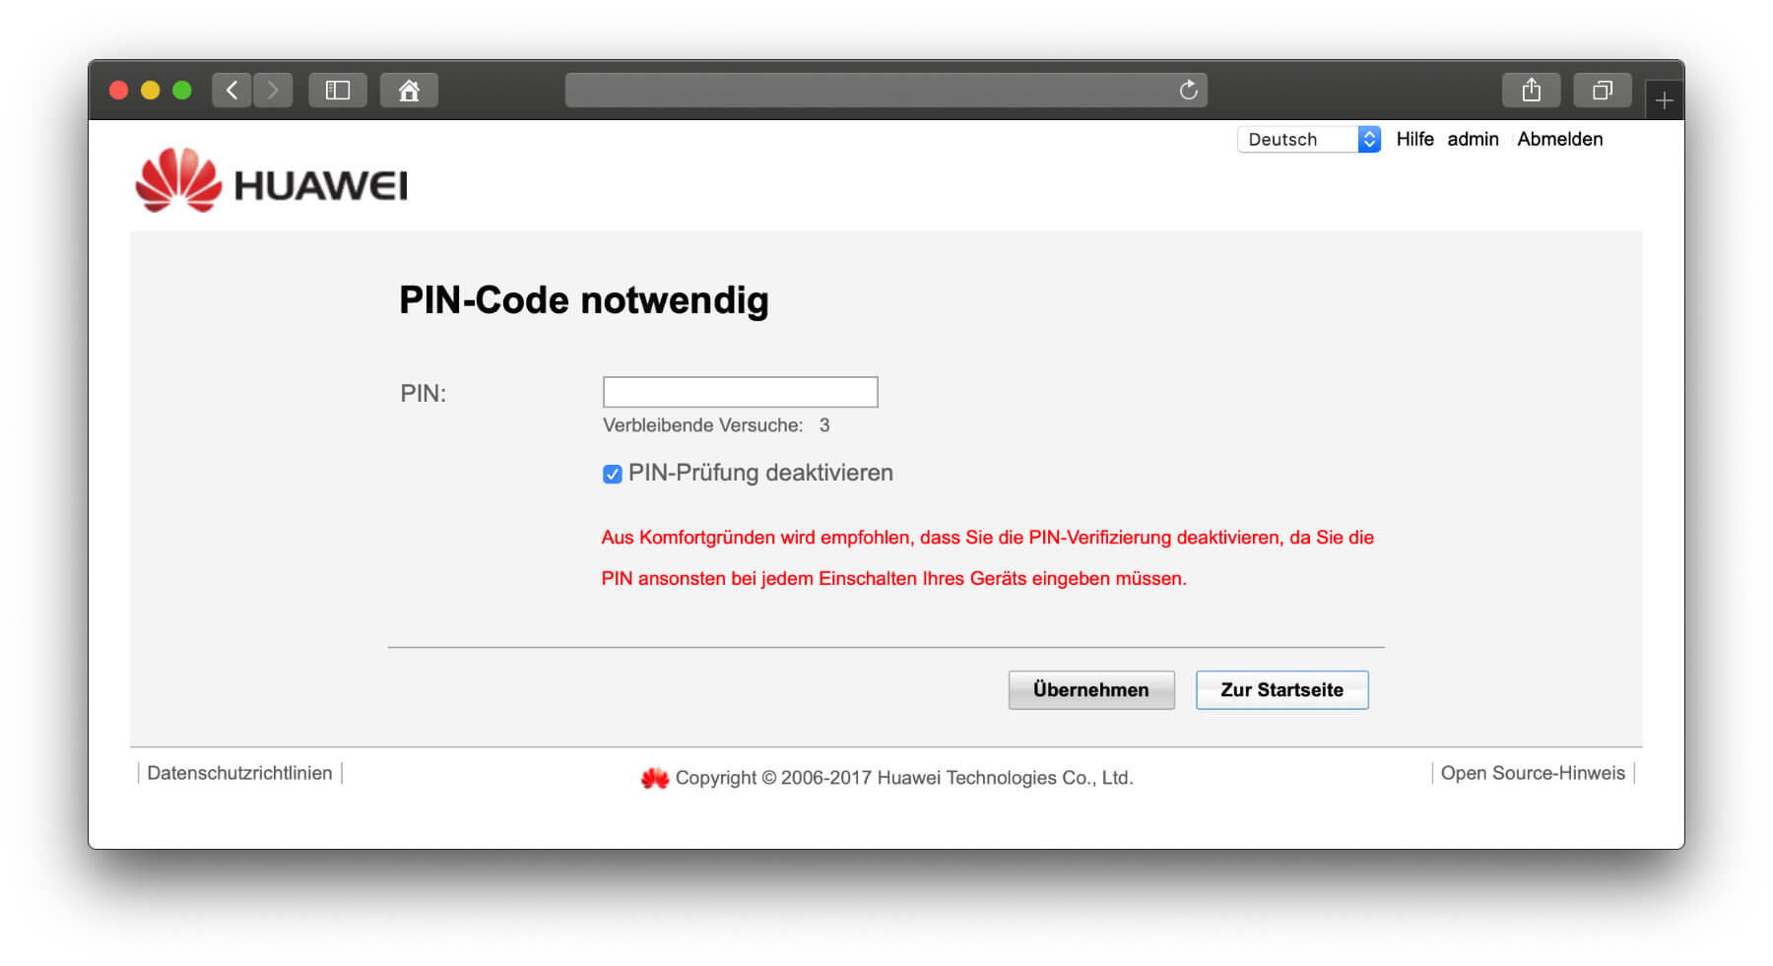1773x966 pixels.
Task: Click the red PIN-Verifizierung hint text
Action: [987, 557]
